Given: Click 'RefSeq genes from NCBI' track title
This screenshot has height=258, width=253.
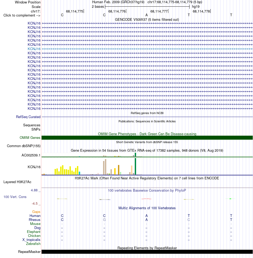Looking at the screenshot, I should tap(147, 113).
